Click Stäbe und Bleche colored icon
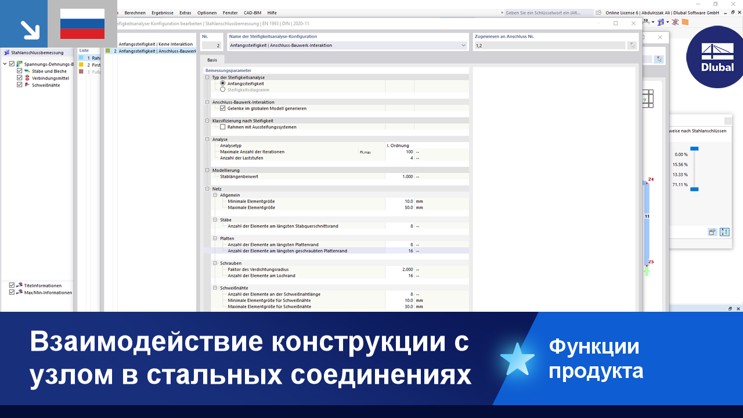The height and width of the screenshot is (418, 743). point(27,71)
